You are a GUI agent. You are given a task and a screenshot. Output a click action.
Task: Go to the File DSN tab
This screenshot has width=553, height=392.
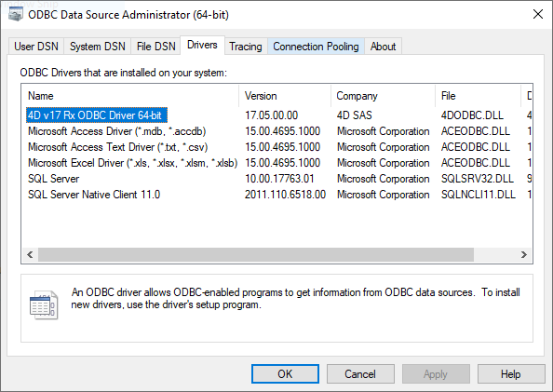(155, 47)
